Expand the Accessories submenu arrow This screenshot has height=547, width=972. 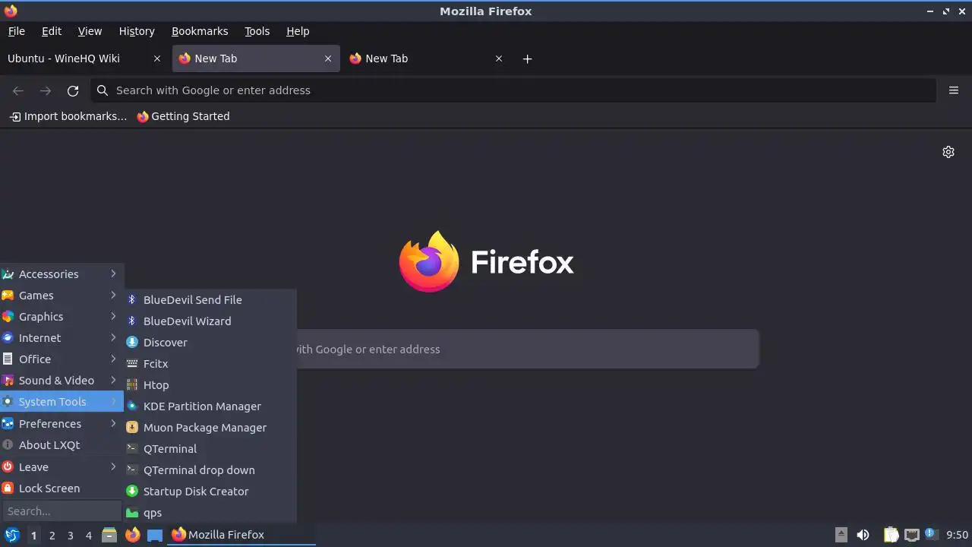(113, 273)
